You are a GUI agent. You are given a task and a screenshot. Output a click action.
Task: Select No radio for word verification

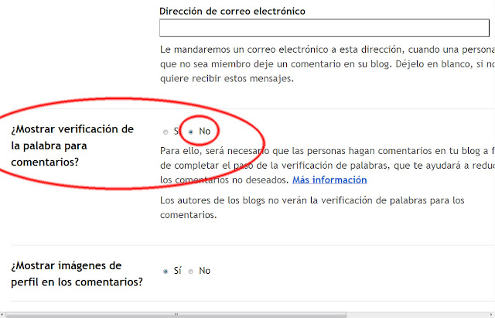pos(192,132)
